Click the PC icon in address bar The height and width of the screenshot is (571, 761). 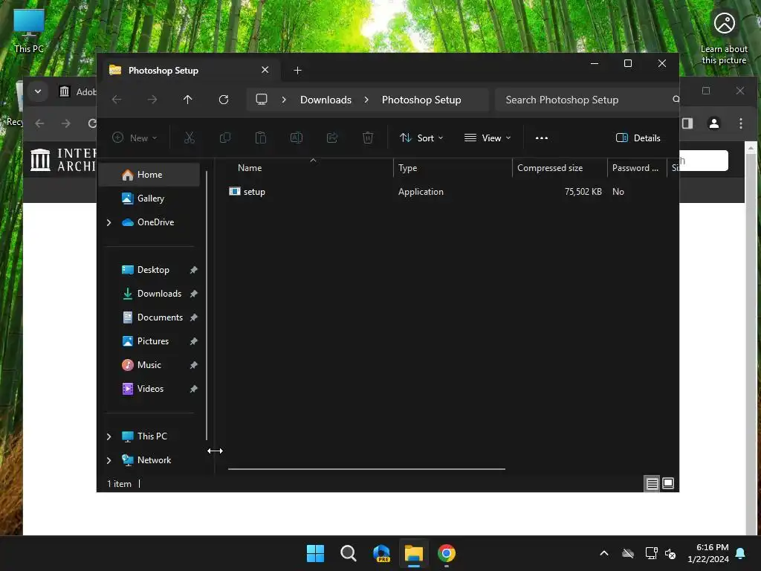click(x=262, y=100)
